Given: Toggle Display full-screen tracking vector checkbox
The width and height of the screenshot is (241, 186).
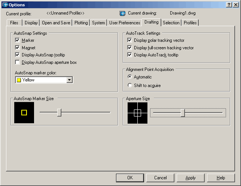Looking at the screenshot, I should (130, 47).
